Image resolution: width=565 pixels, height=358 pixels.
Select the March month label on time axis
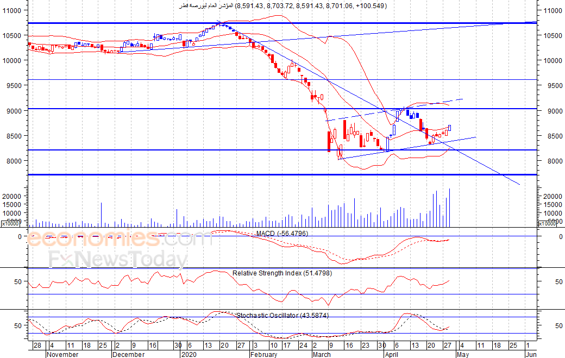(322, 354)
